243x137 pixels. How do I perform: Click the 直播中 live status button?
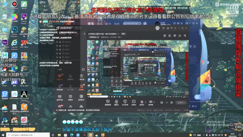tap(181, 103)
